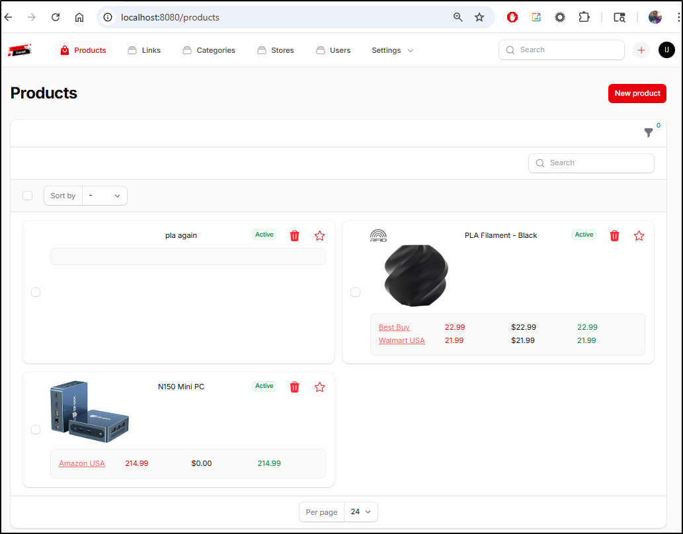Click the app logo in header

(20, 50)
